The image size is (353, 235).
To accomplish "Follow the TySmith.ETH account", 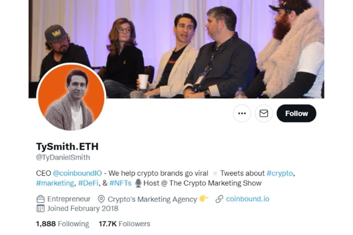I will tap(296, 113).
